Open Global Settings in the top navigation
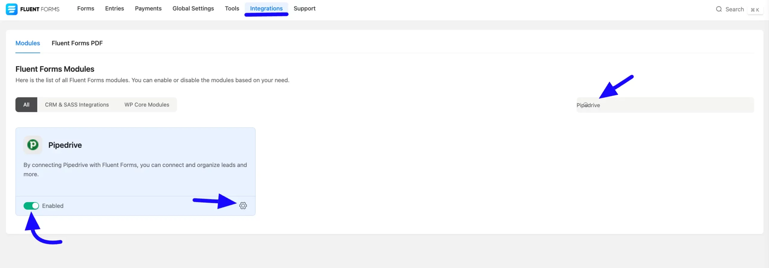 coord(193,9)
